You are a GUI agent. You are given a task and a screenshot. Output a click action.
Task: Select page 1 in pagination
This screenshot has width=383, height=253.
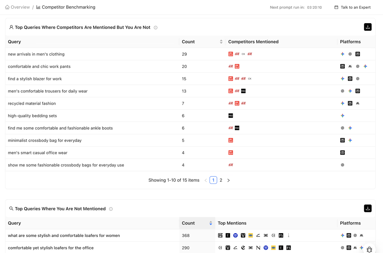[x=213, y=180]
